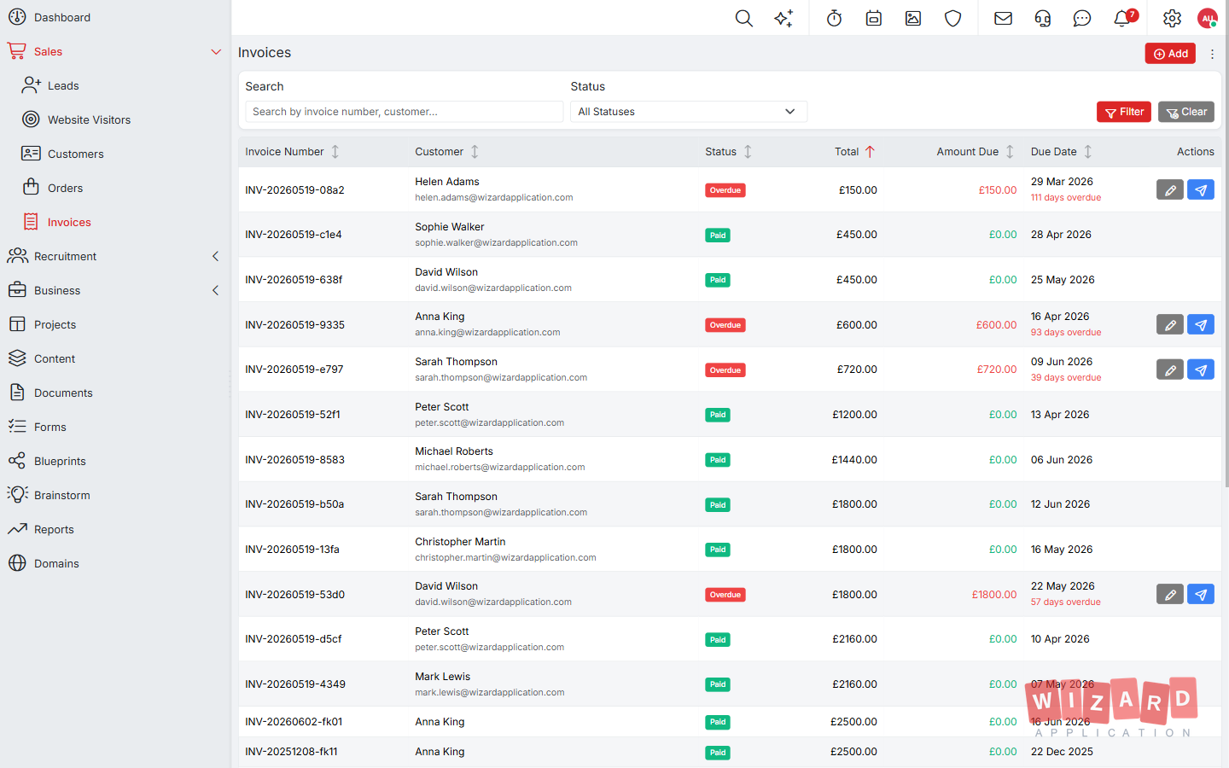Screen dimensions: 1229x768
Task: Edit David Wilson's invoice INV-20260519-53d0
Action: (1170, 595)
